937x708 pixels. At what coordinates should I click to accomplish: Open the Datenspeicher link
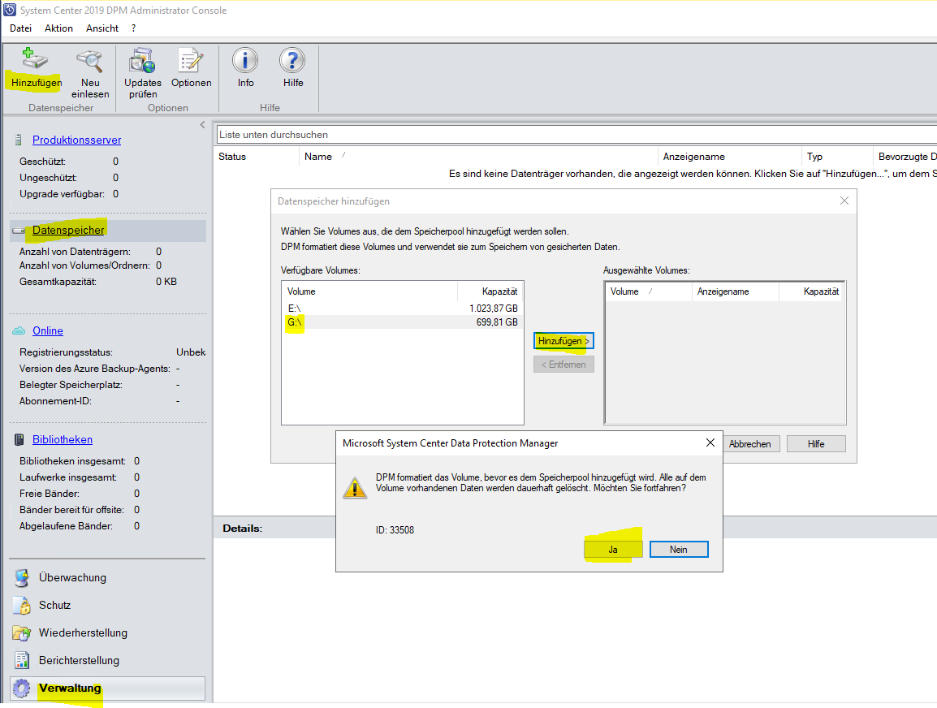[68, 230]
